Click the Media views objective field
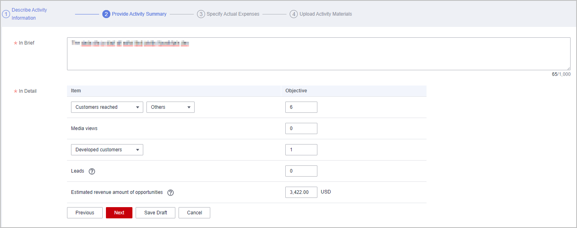The width and height of the screenshot is (577, 228). tap(301, 128)
